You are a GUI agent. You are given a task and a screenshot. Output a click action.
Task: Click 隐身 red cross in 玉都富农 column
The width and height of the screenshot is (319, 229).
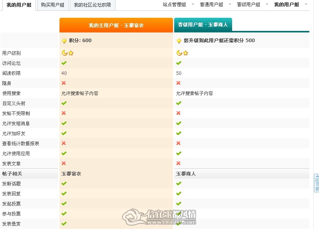pyautogui.click(x=64, y=83)
